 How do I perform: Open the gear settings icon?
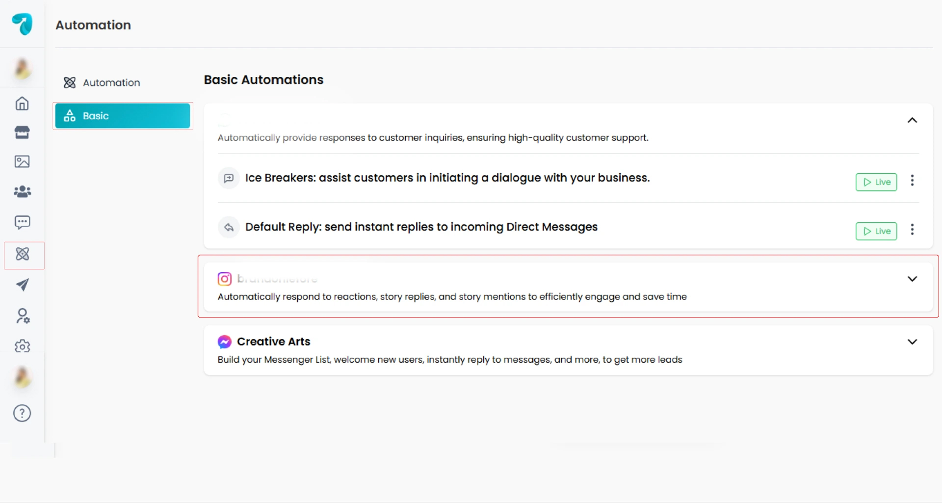(x=22, y=346)
